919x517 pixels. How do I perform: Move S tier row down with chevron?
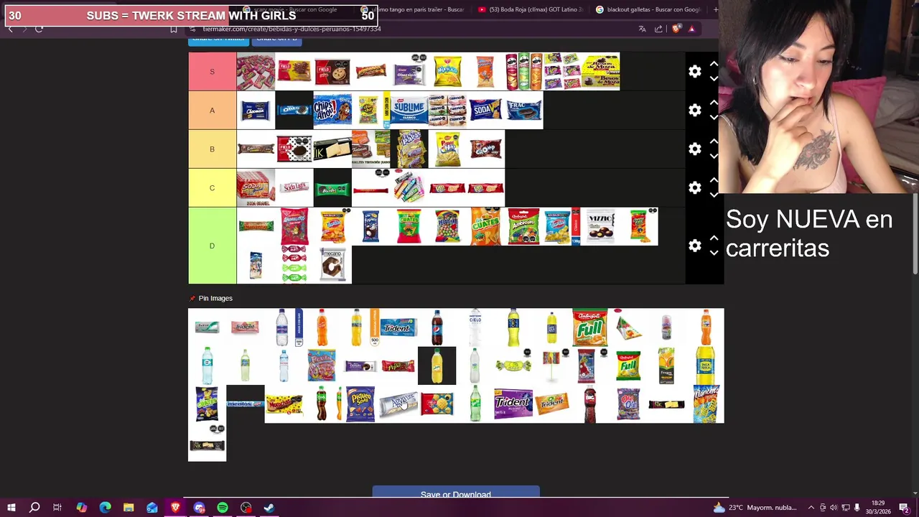714,79
